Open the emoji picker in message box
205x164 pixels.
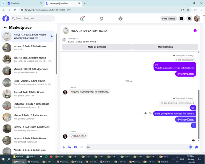click(x=190, y=147)
